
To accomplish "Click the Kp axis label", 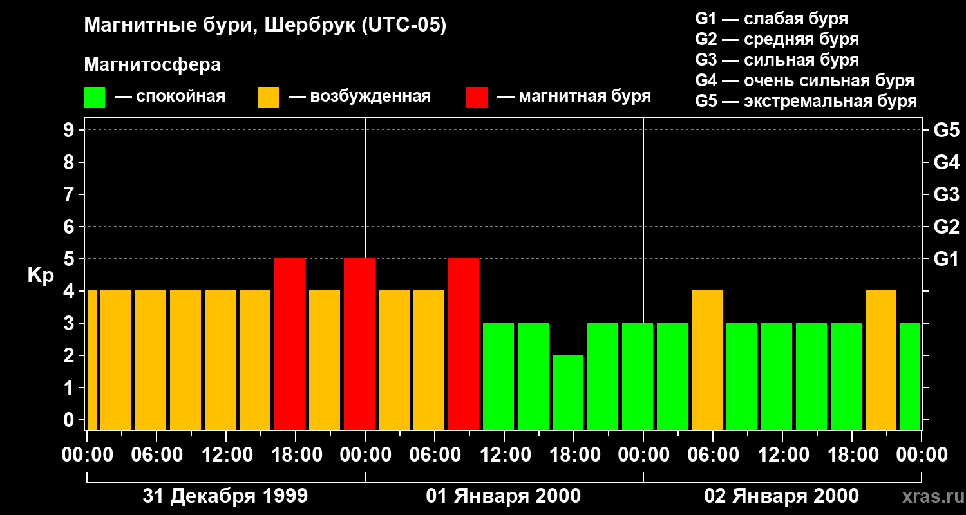I will pos(41,276).
